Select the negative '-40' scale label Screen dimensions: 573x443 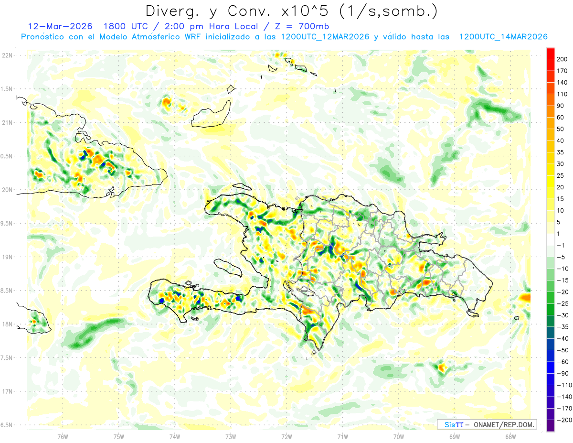(x=563, y=338)
